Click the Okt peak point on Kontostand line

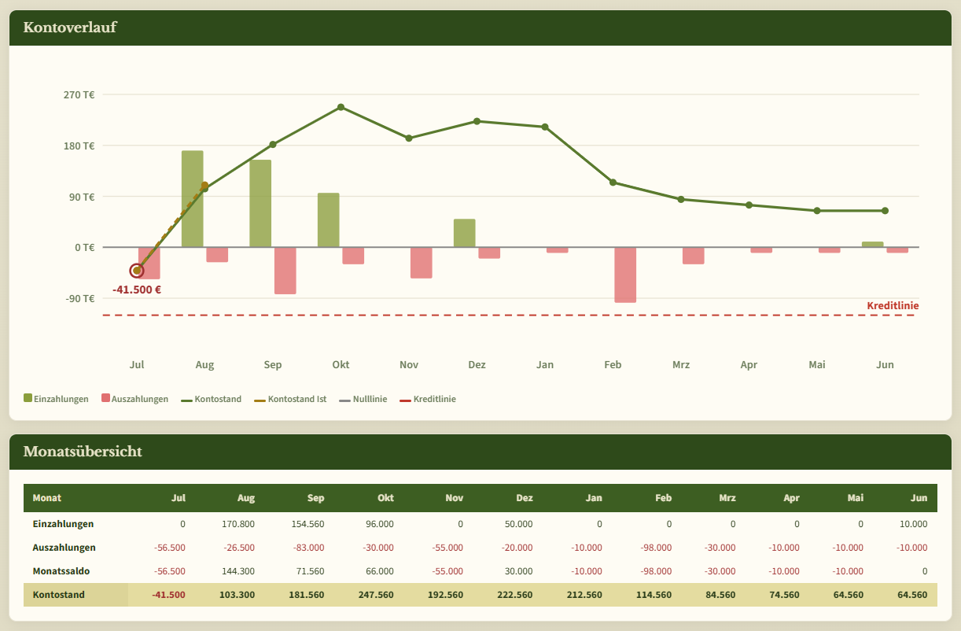click(x=341, y=107)
